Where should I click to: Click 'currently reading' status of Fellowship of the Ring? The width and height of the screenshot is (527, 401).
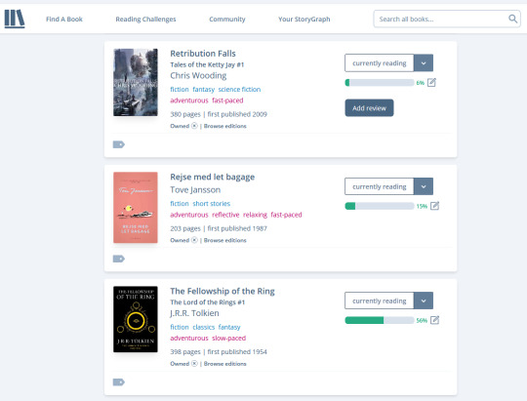tap(379, 301)
